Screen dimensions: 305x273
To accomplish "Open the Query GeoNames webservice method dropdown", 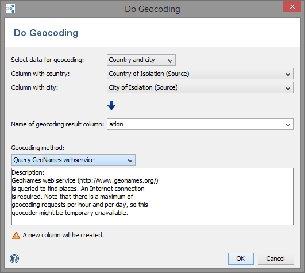I will pos(74,160).
